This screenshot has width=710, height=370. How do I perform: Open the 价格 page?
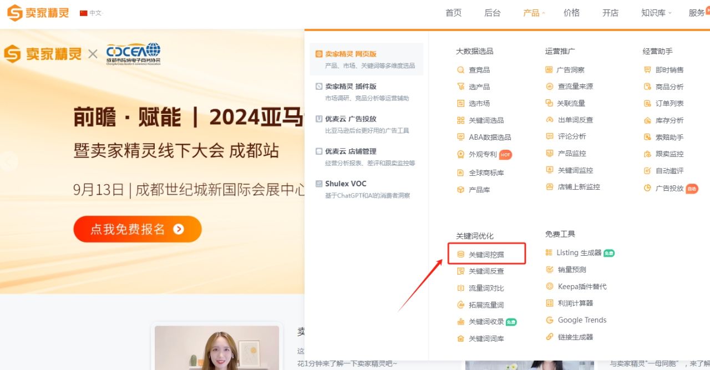pyautogui.click(x=572, y=13)
